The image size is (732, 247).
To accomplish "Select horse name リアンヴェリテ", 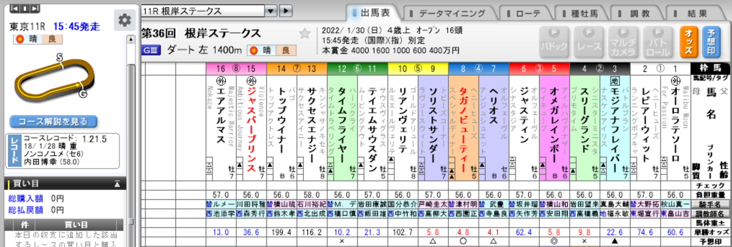I will pos(403,119).
